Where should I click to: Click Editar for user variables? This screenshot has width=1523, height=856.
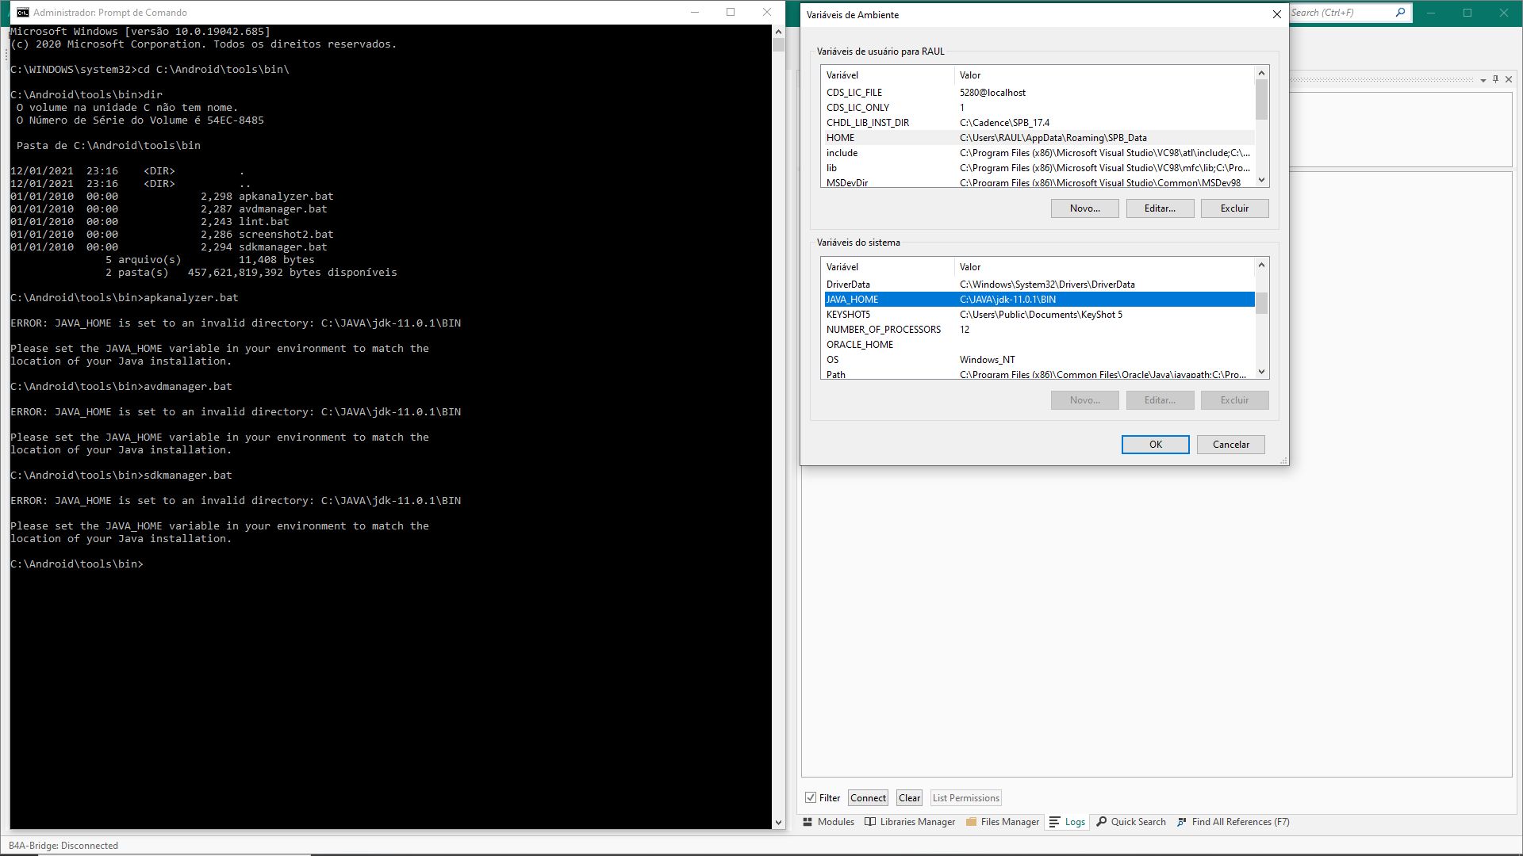coord(1160,208)
